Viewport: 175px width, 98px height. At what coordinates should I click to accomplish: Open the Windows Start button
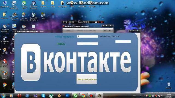point(3,96)
